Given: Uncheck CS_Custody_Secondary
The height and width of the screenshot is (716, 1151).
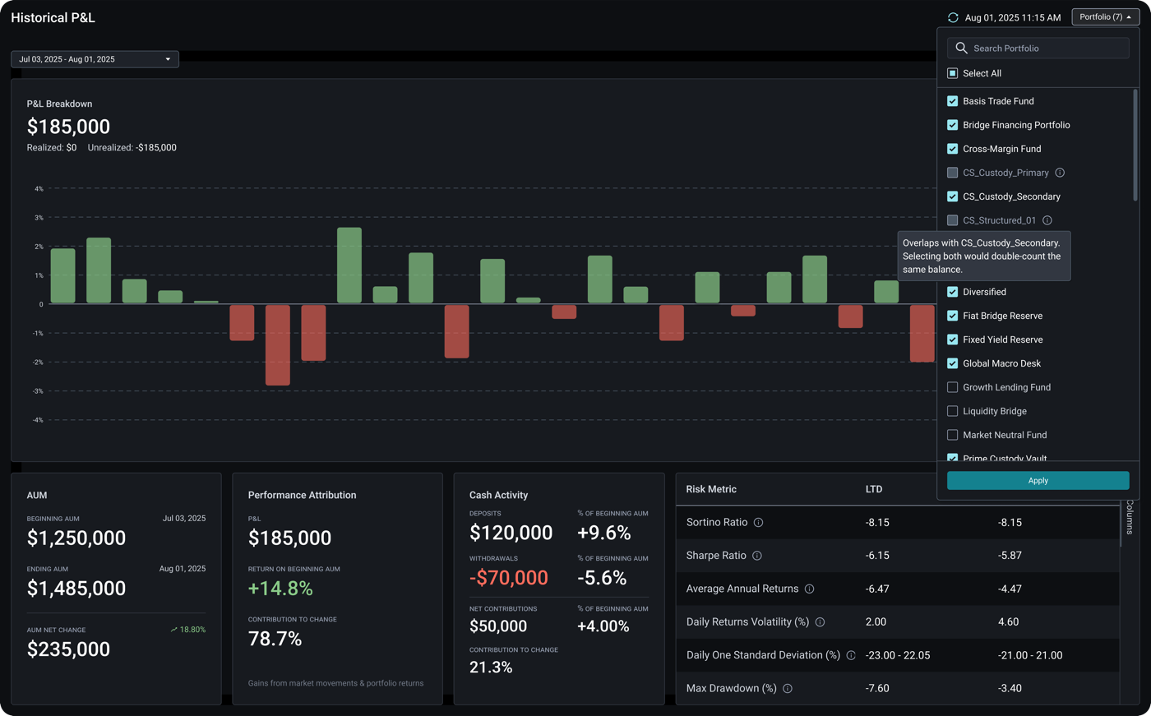Looking at the screenshot, I should [x=952, y=196].
